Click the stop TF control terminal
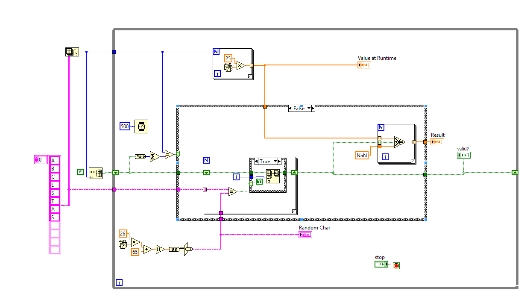The height and width of the screenshot is (297, 530). pos(381,264)
